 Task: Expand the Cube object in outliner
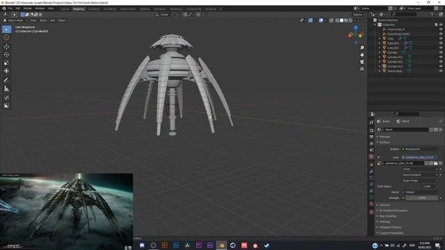380,39
